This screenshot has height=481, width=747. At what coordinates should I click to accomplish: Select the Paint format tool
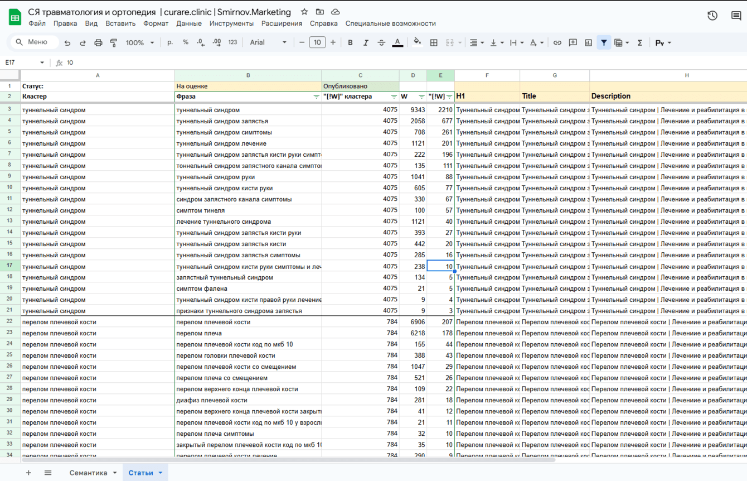114,43
